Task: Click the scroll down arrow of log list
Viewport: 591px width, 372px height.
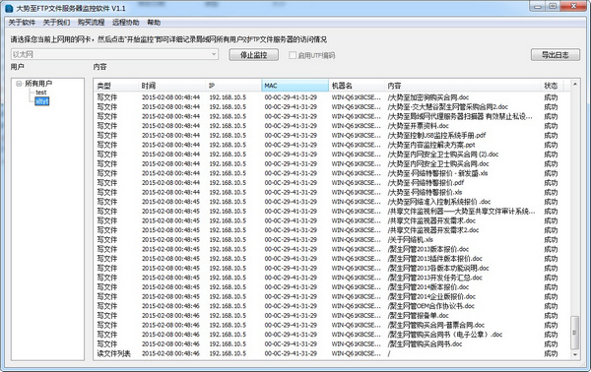Action: pos(575,354)
